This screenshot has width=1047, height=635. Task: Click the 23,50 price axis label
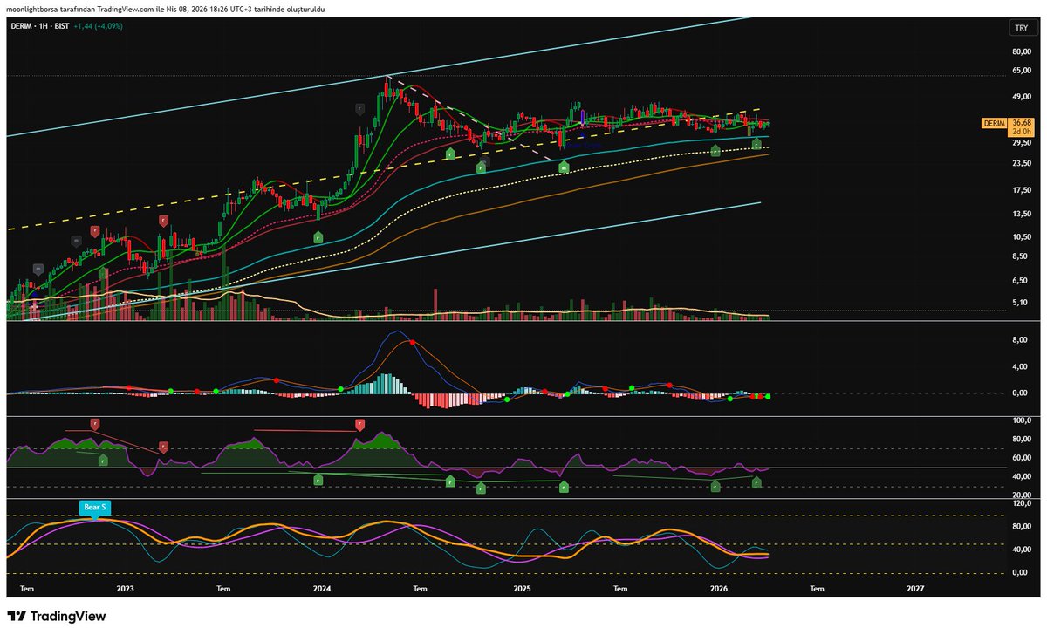point(1021,163)
